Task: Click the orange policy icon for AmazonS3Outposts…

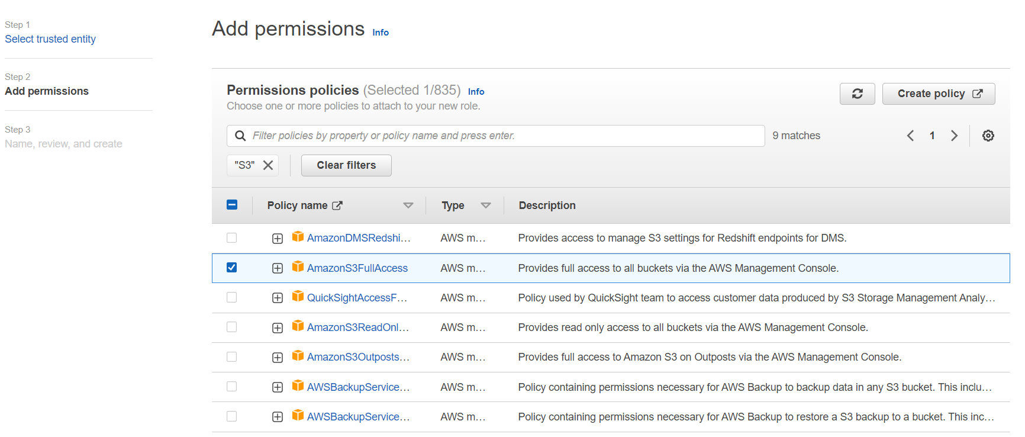Action: pyautogui.click(x=298, y=356)
